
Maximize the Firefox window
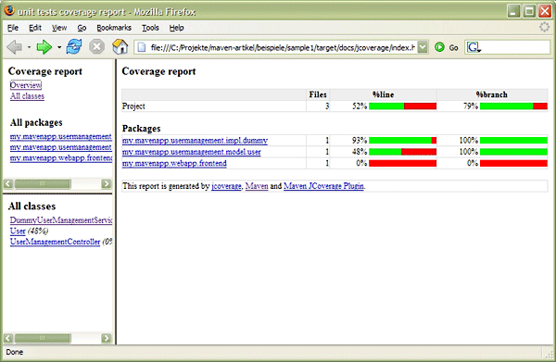point(529,11)
